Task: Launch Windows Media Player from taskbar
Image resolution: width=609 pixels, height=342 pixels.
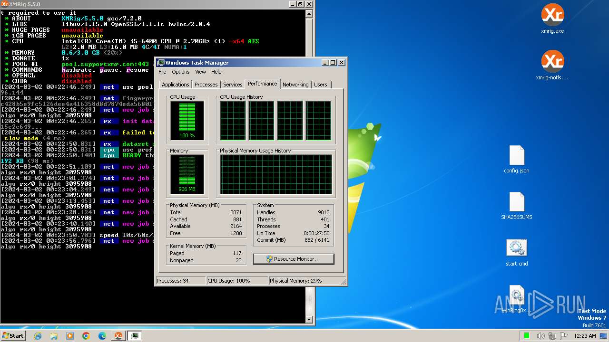Action: [70, 336]
